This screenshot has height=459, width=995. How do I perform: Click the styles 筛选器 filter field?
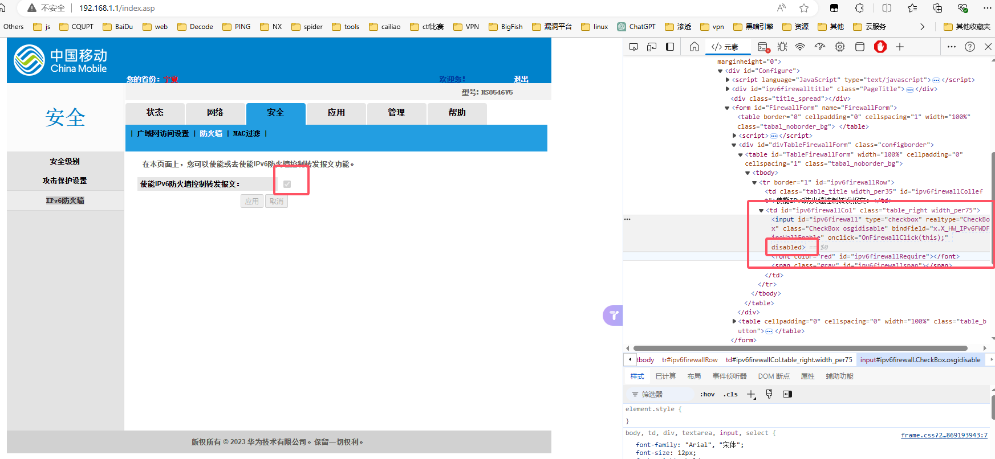[x=661, y=394]
